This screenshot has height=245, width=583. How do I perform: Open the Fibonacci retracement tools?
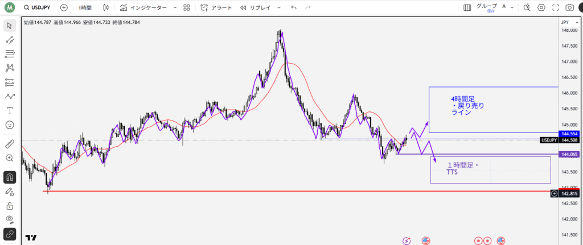tap(10, 54)
